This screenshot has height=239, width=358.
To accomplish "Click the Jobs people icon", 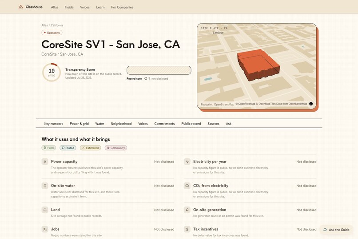I will click(x=45, y=229).
